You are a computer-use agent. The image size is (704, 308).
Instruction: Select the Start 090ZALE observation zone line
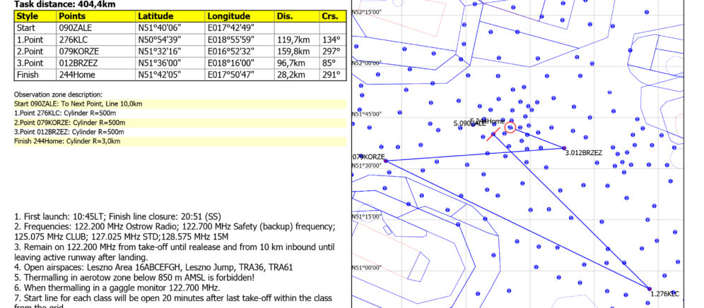click(x=78, y=104)
